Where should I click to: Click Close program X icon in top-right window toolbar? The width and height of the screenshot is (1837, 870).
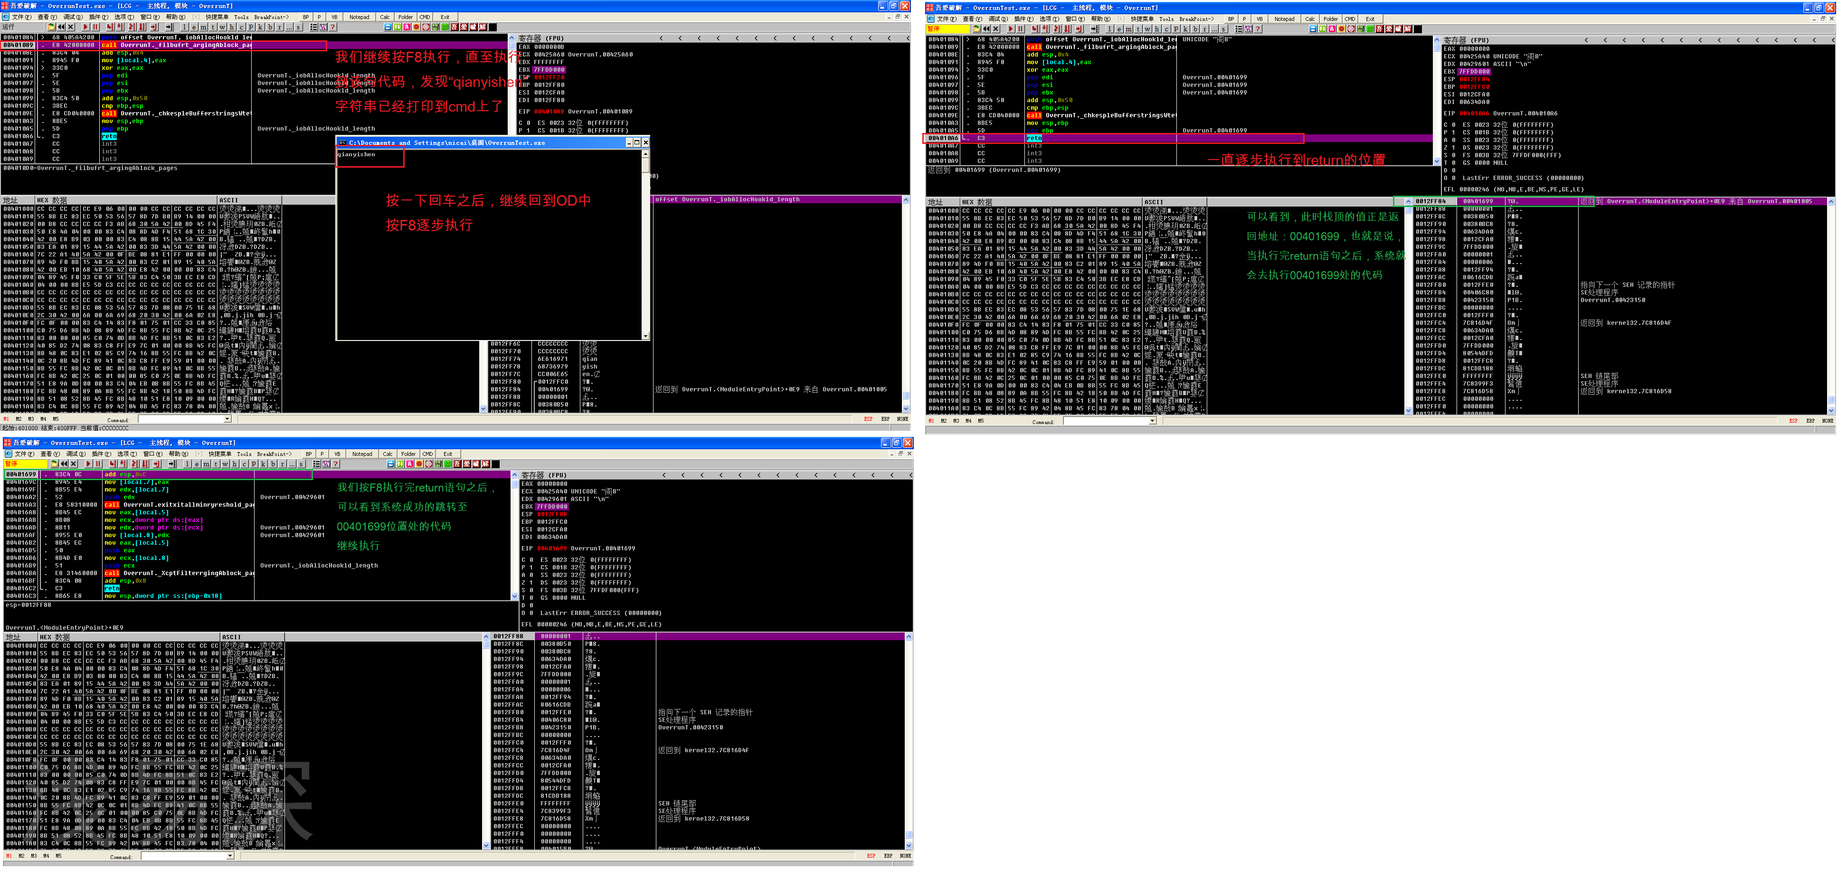(995, 29)
